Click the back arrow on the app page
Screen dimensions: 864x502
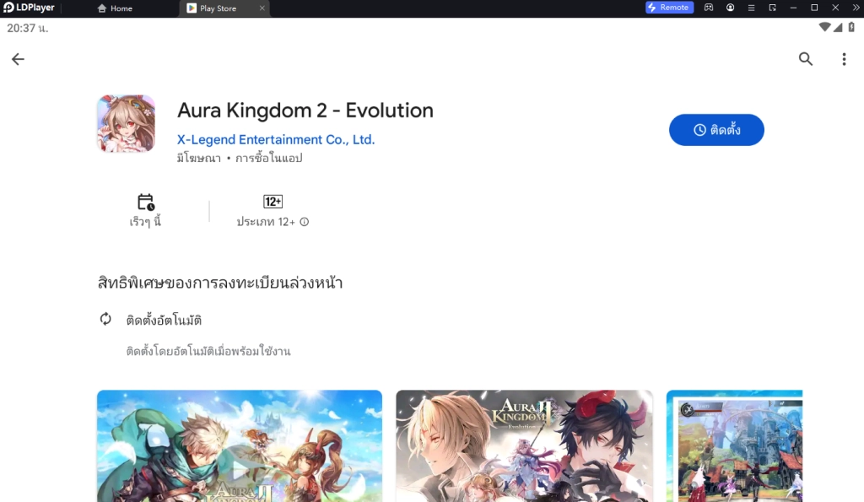click(x=18, y=59)
